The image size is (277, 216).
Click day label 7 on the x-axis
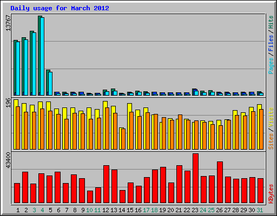67,210
